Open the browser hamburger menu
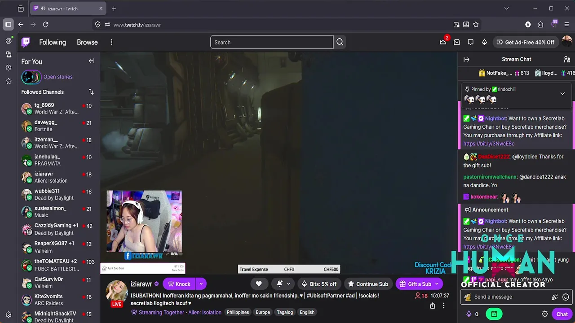 click(566, 25)
